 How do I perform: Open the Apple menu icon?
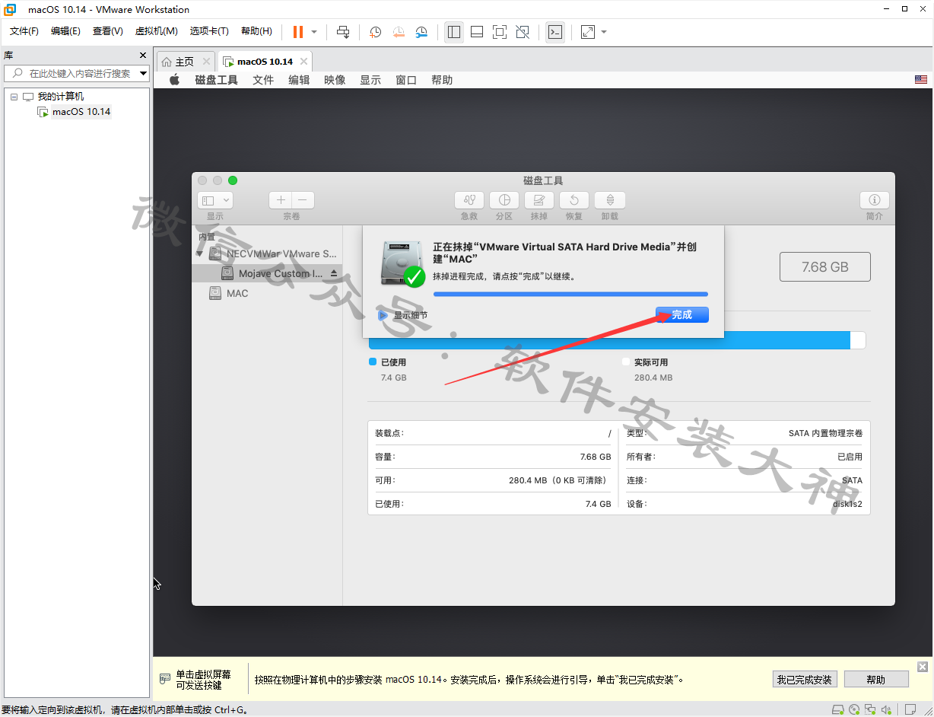(174, 80)
